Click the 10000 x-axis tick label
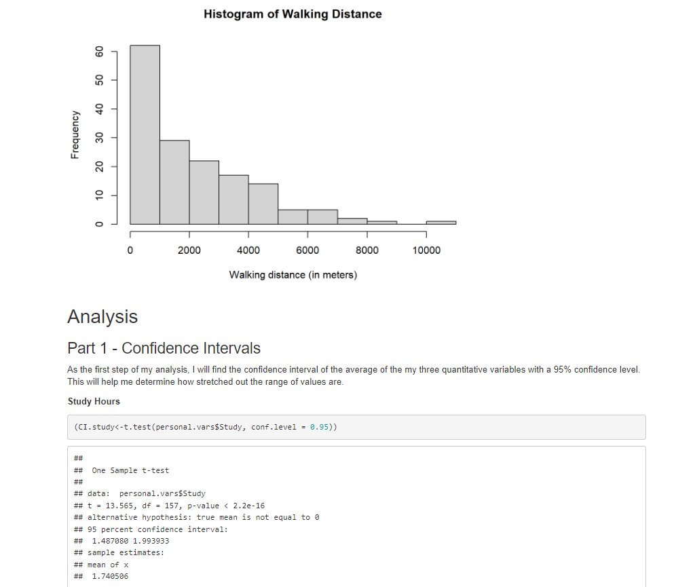Image resolution: width=676 pixels, height=587 pixels. [426, 250]
